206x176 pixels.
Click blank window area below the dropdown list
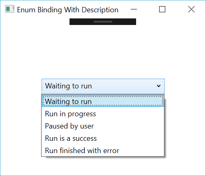tap(103, 167)
